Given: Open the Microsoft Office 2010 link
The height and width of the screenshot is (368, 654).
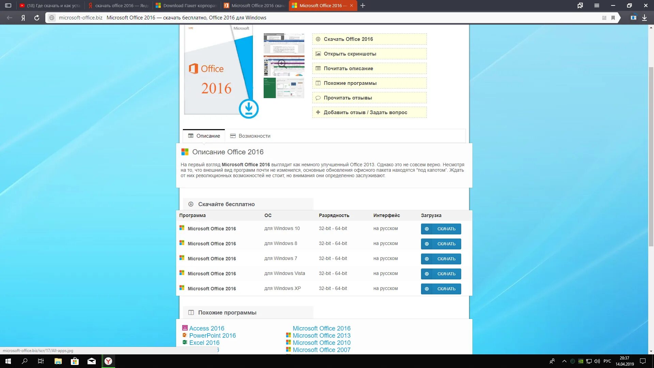Looking at the screenshot, I should (321, 343).
